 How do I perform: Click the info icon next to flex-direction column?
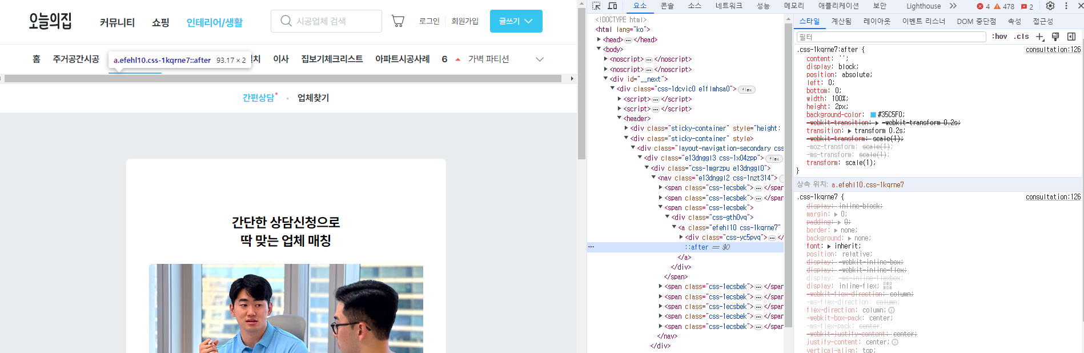[x=892, y=310]
